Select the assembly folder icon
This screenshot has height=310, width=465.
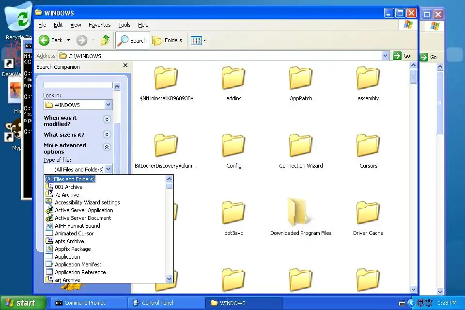click(368, 77)
